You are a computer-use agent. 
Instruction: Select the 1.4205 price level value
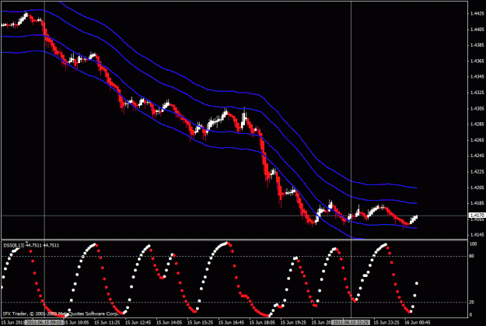477,188
